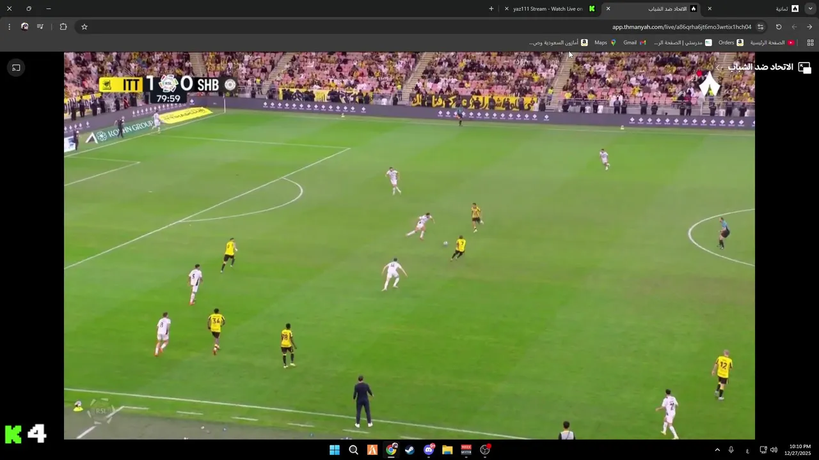This screenshot has height=460, width=819.
Task: Expand chevron beside the match title
Action: click(x=718, y=67)
